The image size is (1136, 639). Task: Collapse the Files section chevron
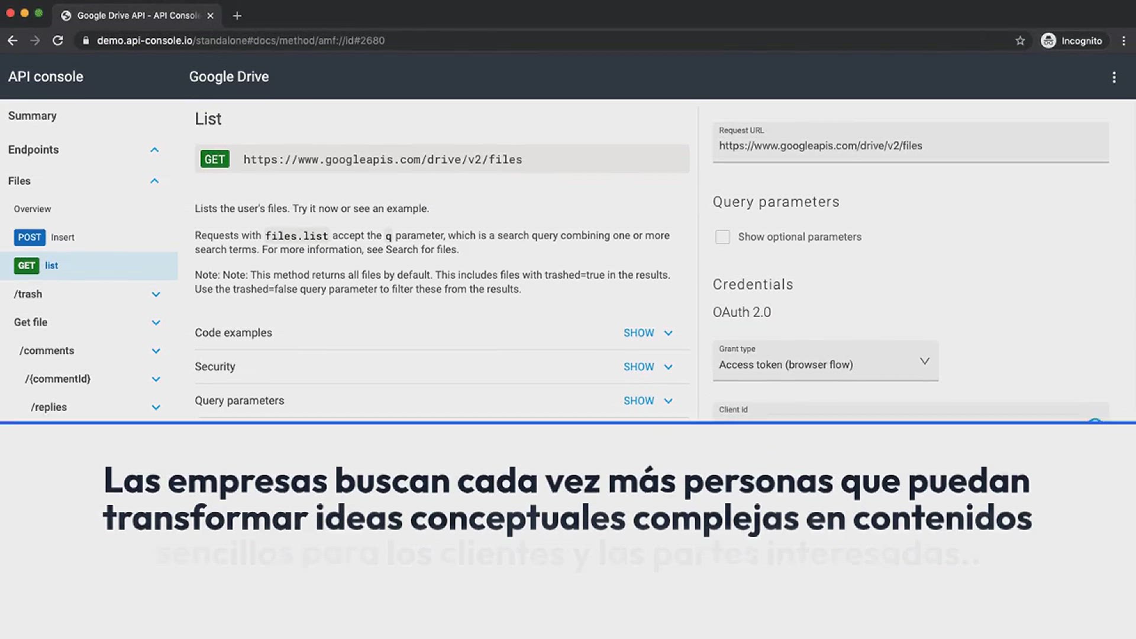[x=154, y=181]
